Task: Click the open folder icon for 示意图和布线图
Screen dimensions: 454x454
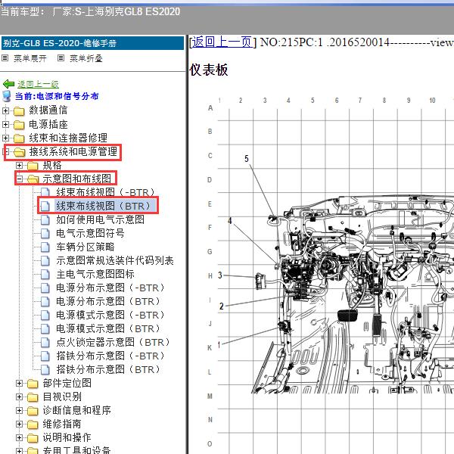Action: click(33, 179)
